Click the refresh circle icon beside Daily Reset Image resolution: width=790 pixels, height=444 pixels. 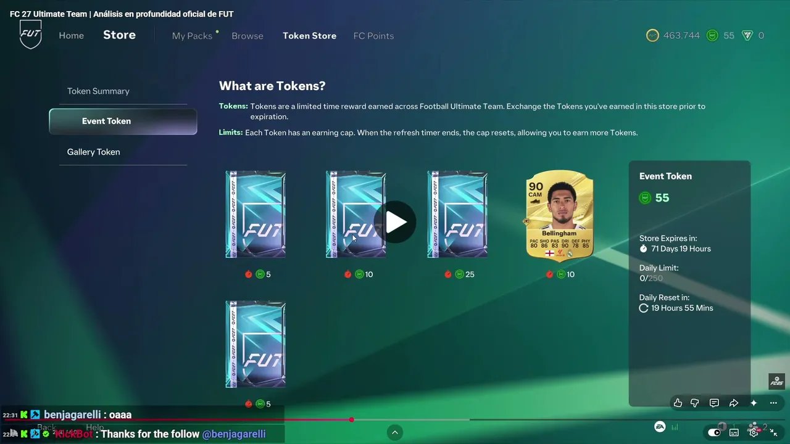(x=644, y=308)
